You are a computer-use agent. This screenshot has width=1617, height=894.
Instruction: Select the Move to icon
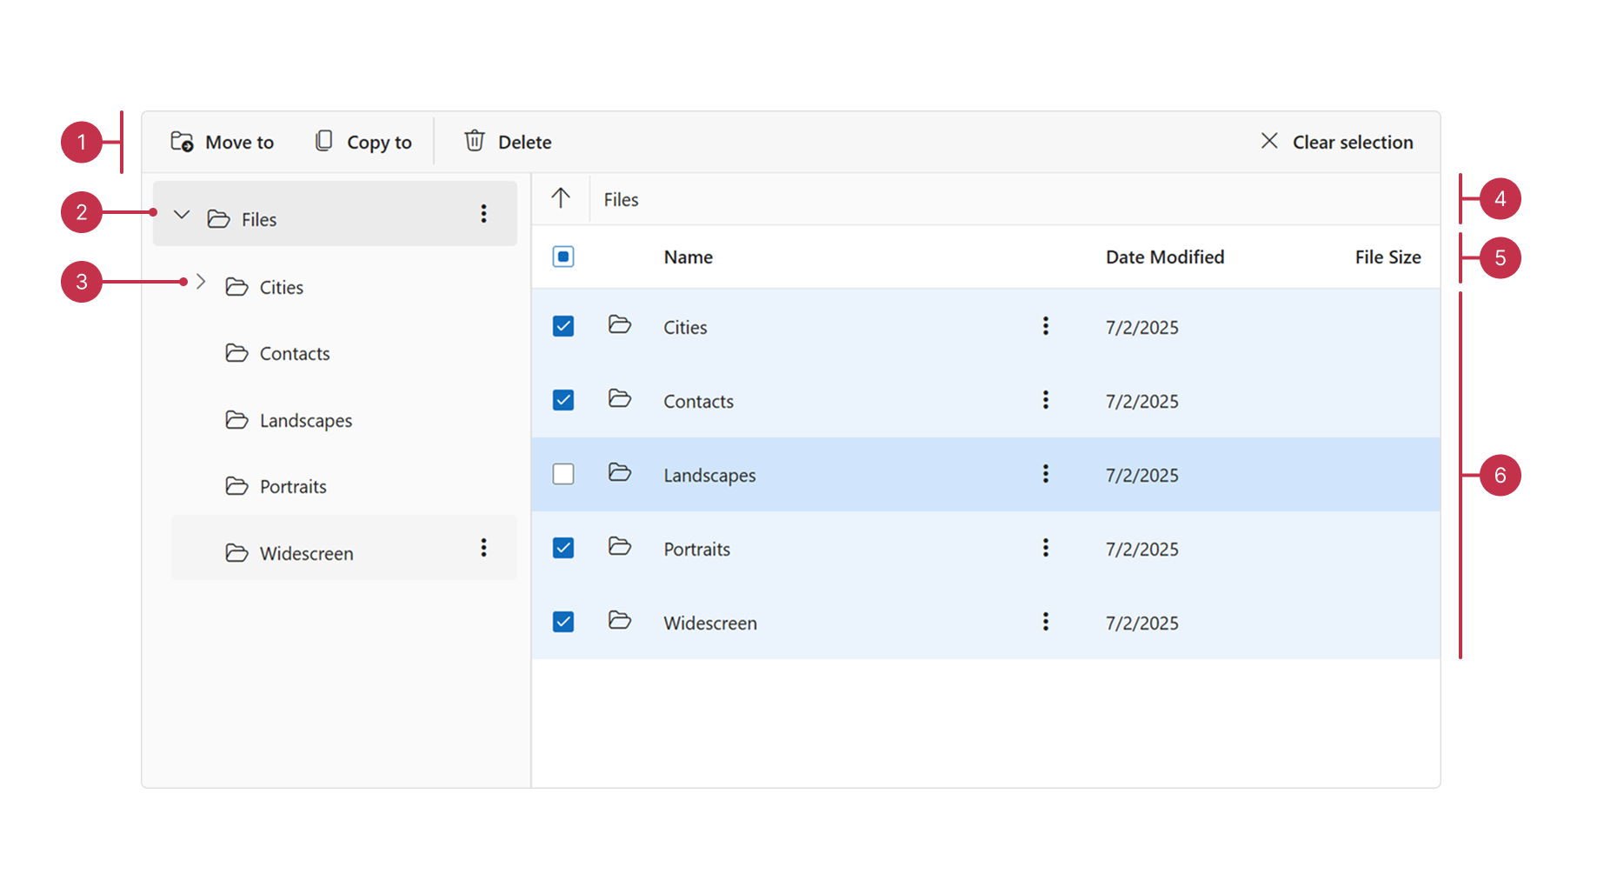pos(182,141)
